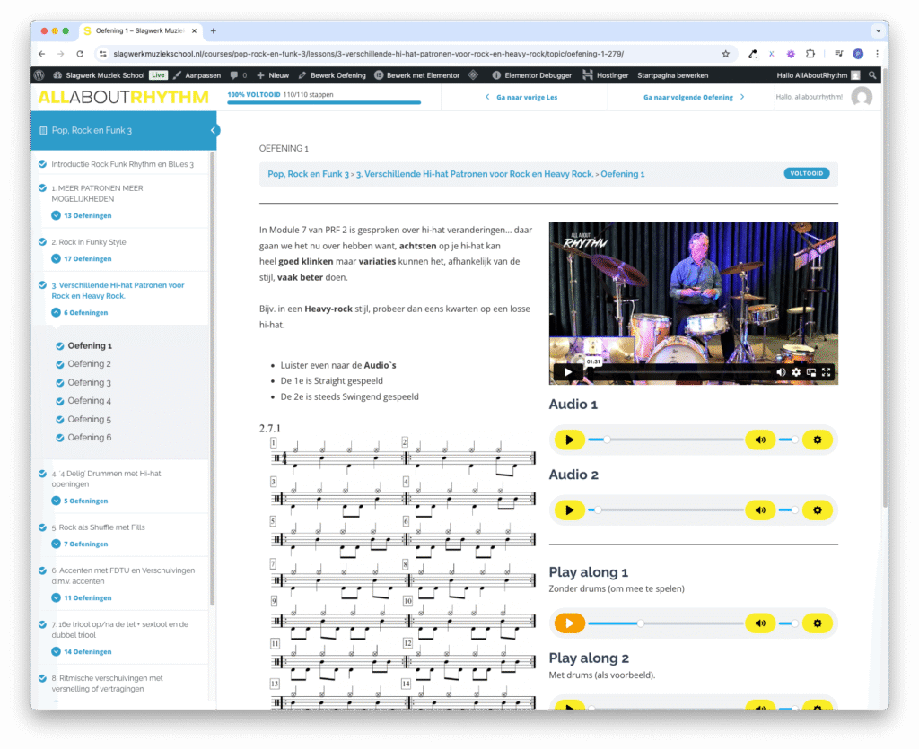Expand the 7 Oefeningen list
Screen dimensions: 919x749
pyautogui.click(x=80, y=544)
